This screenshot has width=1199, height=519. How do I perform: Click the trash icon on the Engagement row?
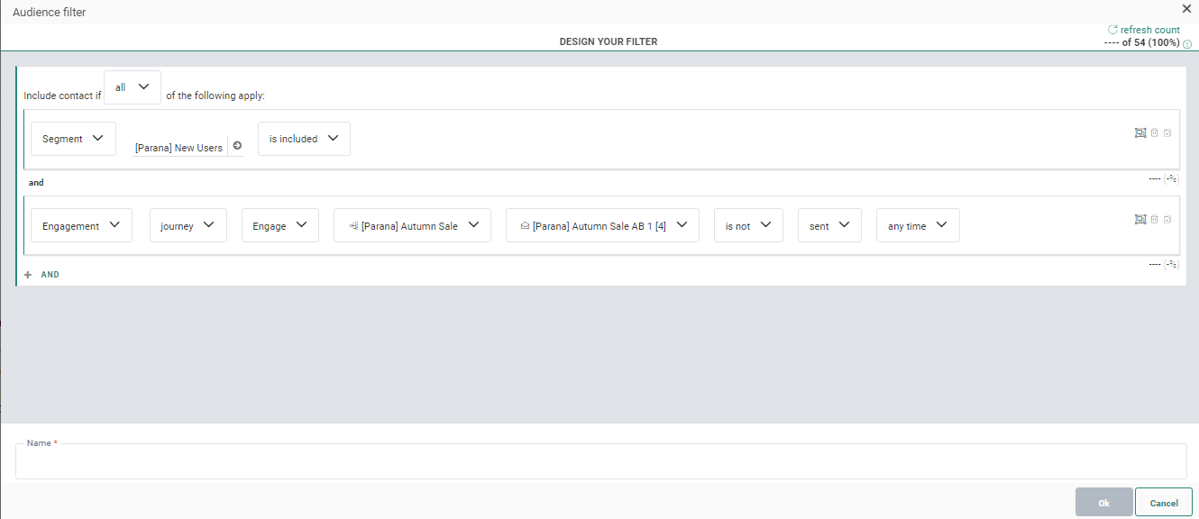[1154, 219]
